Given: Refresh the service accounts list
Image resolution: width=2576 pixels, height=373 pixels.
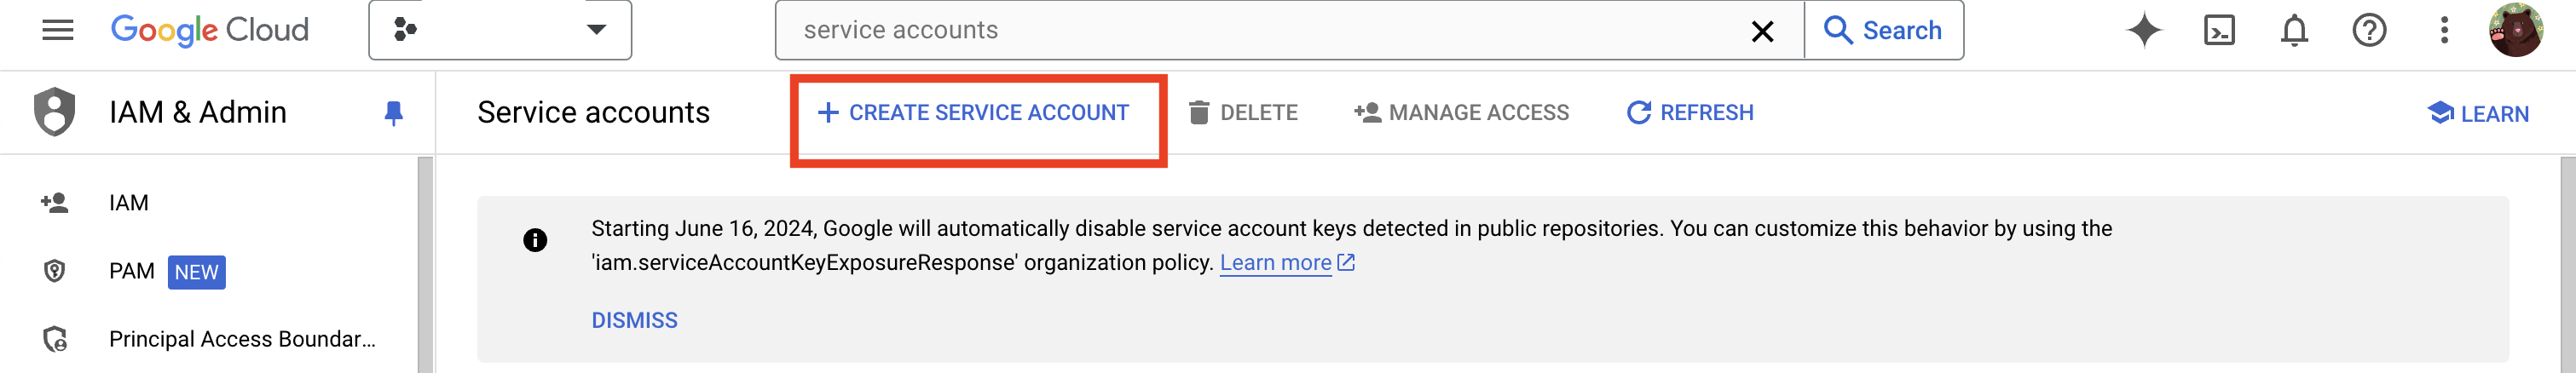Looking at the screenshot, I should tap(1690, 113).
